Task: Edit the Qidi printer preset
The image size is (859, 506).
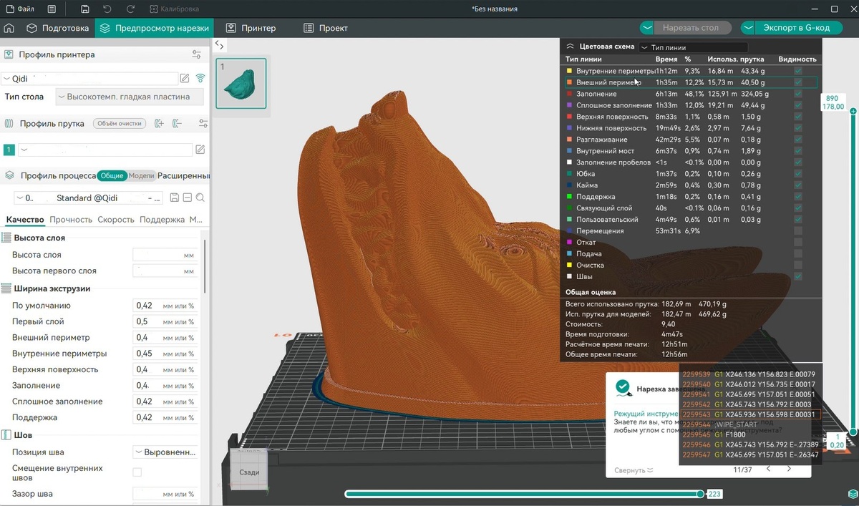Action: 185,79
